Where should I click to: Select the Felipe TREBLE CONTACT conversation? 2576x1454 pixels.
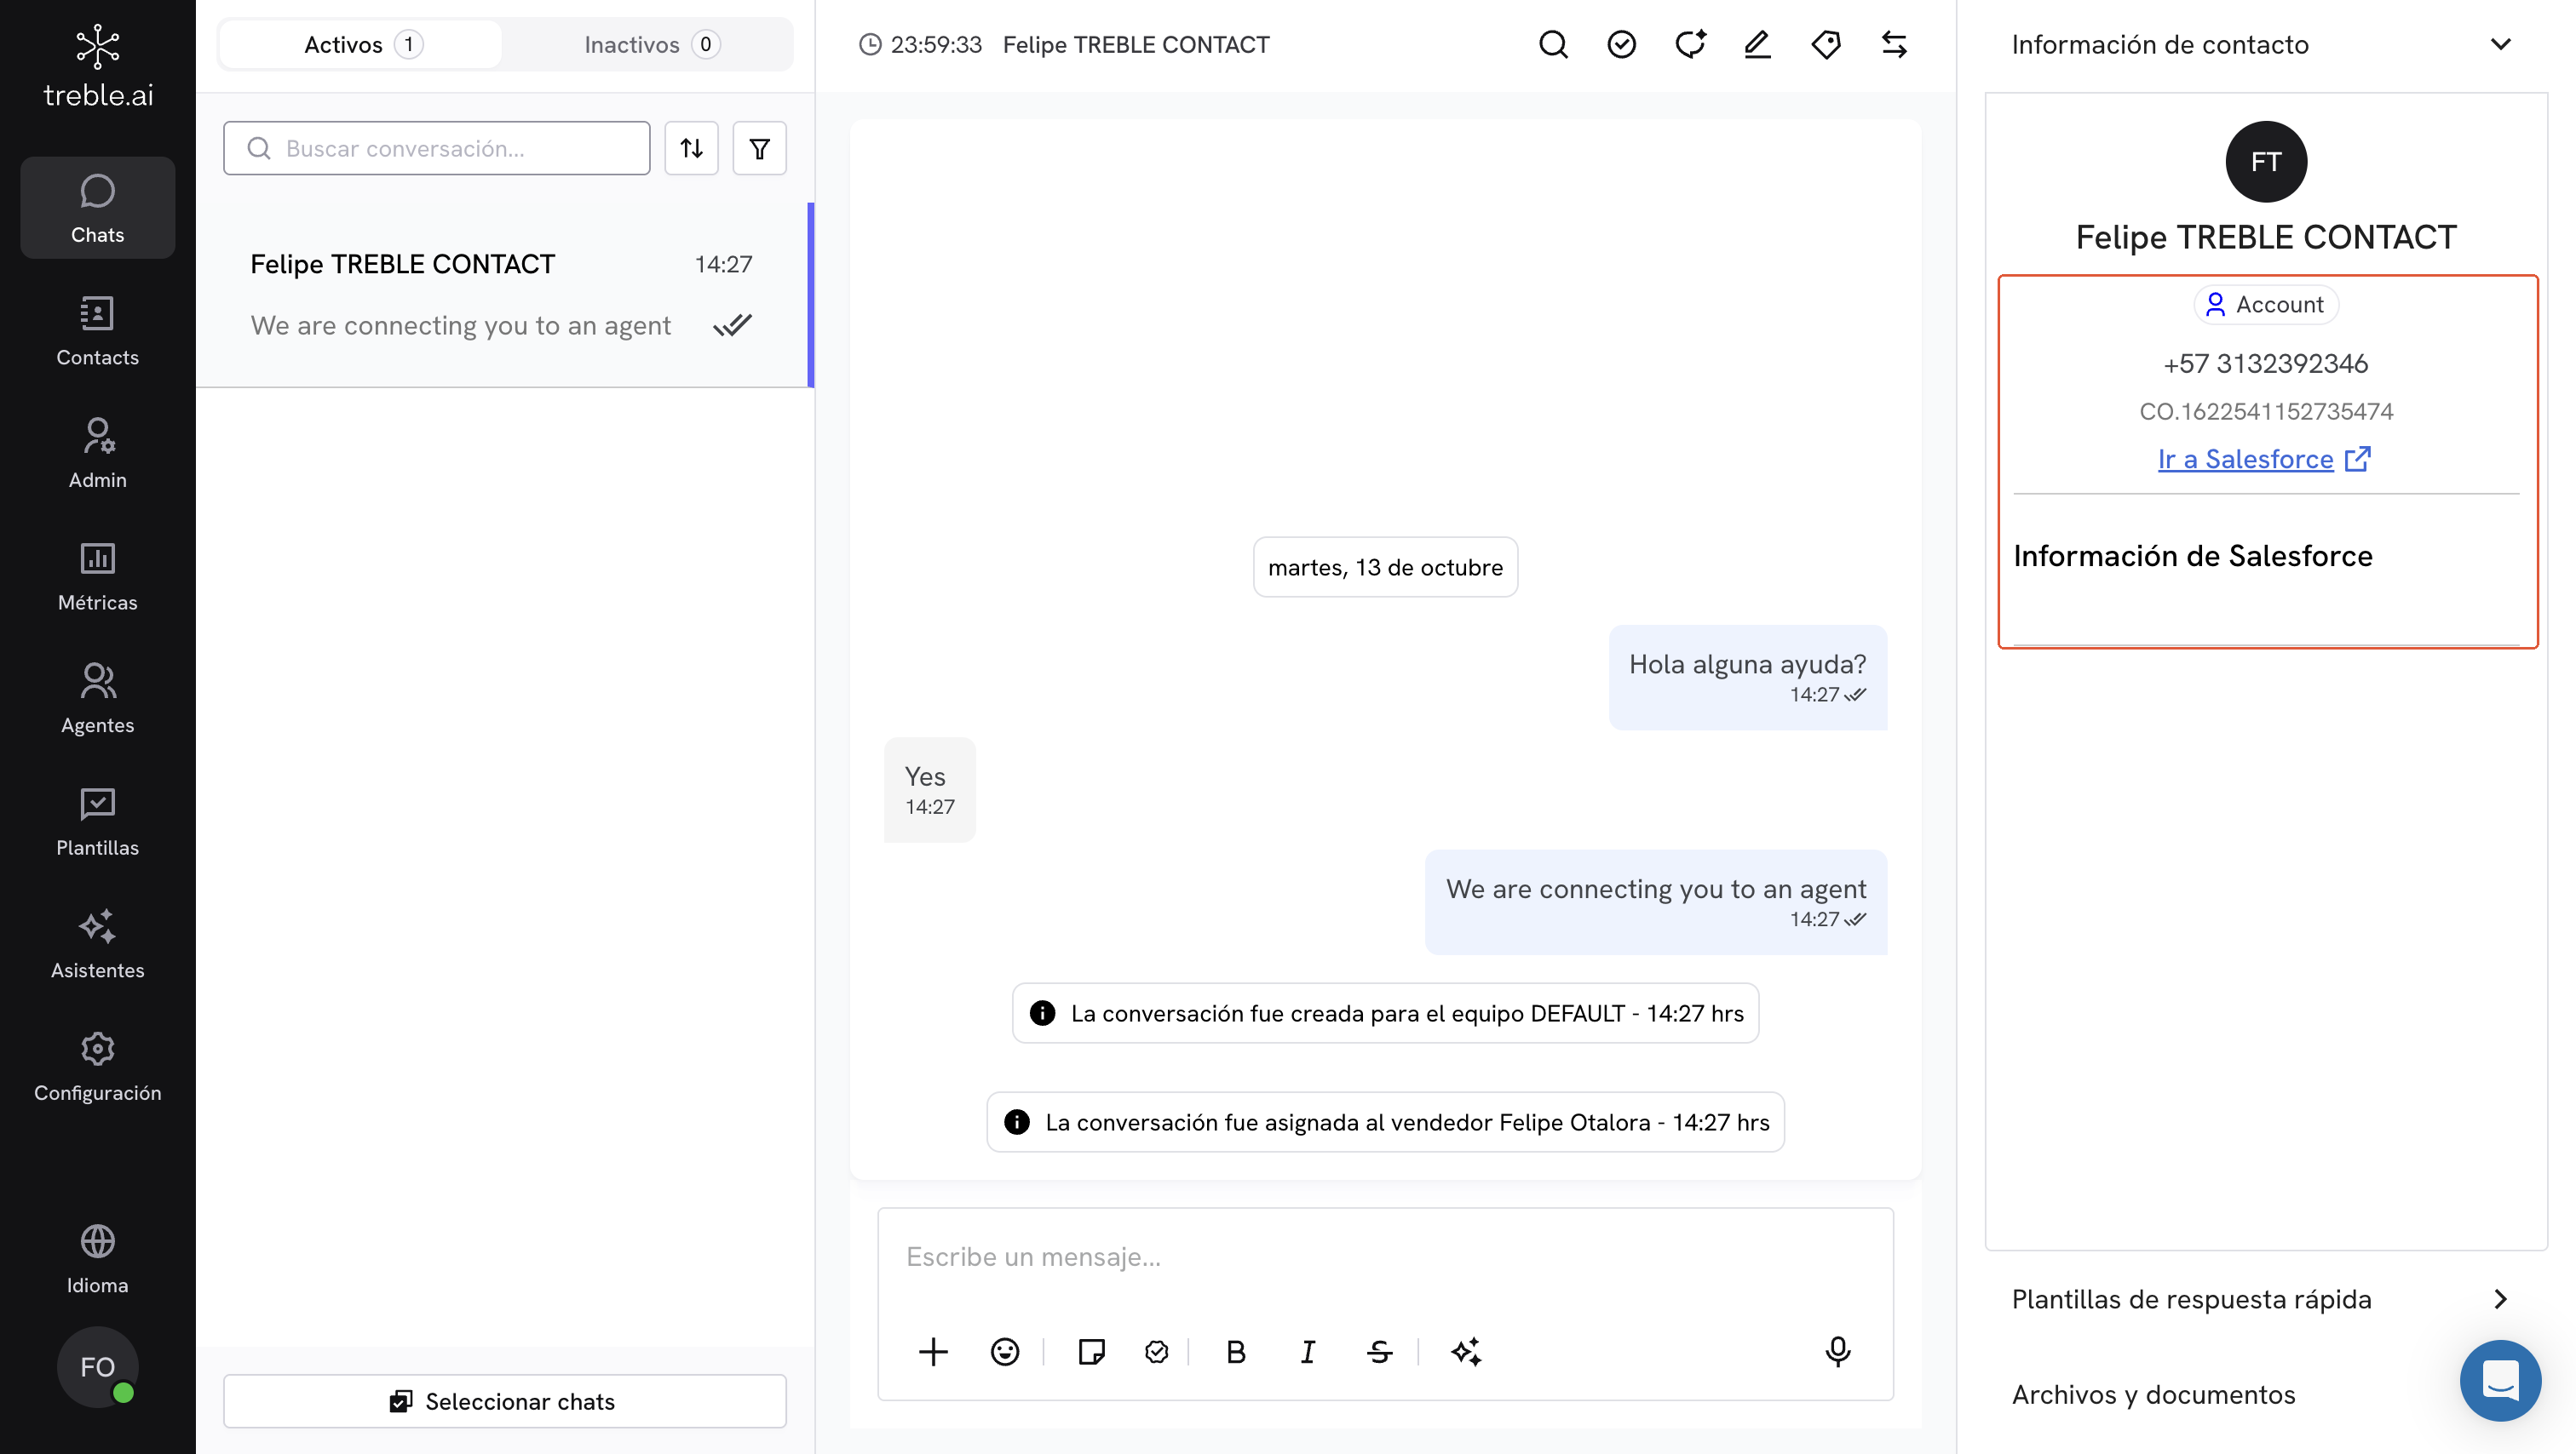504,294
